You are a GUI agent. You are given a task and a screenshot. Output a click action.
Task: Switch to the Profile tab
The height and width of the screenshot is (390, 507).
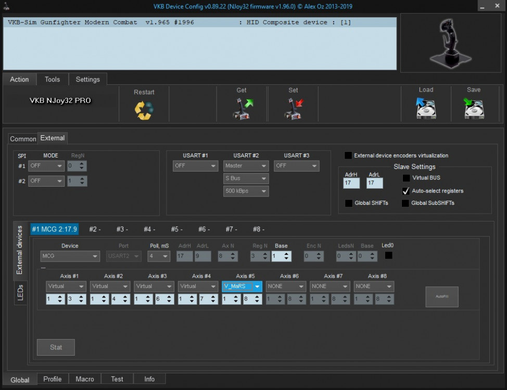coord(52,379)
